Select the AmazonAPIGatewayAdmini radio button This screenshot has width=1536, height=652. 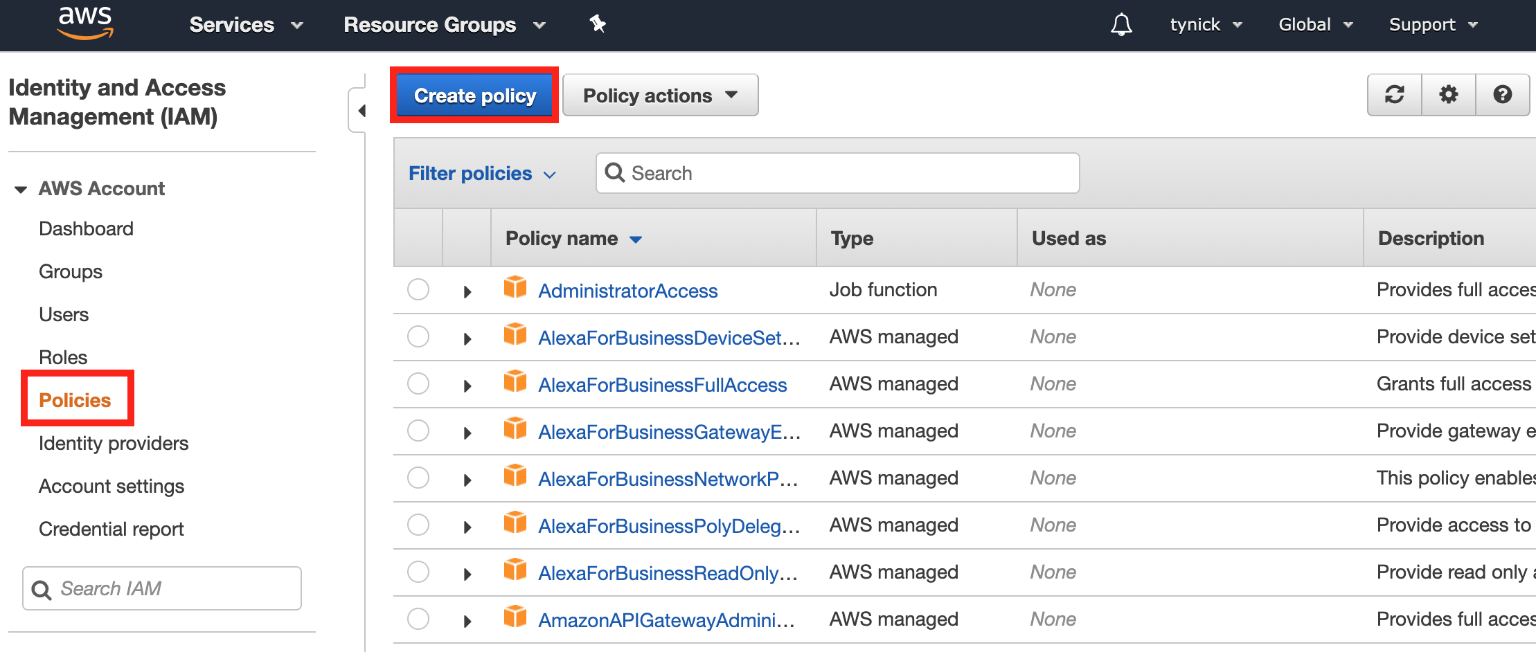[x=418, y=619]
